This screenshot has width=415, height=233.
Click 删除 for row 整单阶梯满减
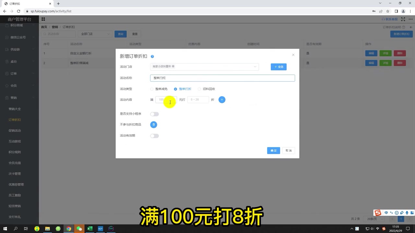tap(400, 63)
